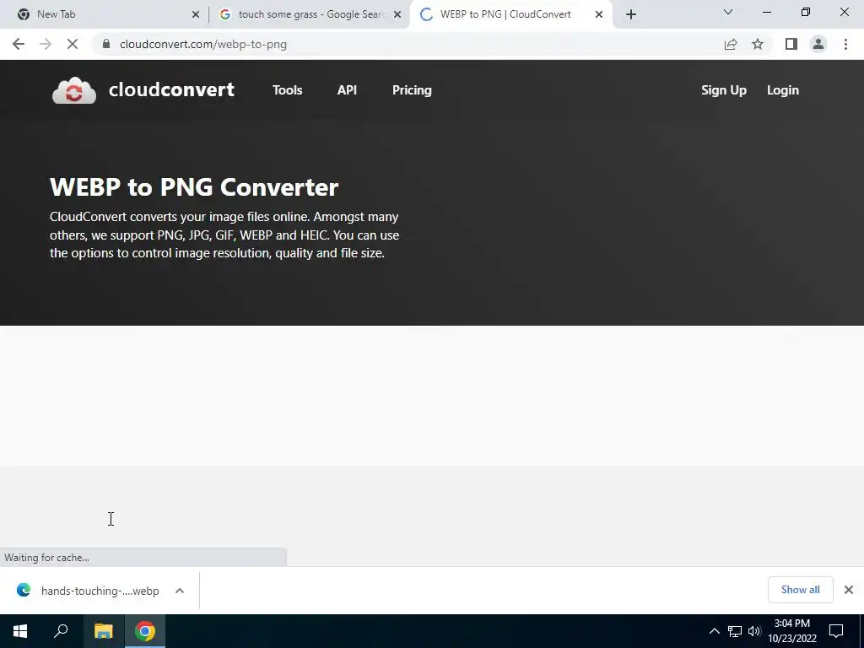
Task: Open the taskbar clock and date
Action: [791, 631]
